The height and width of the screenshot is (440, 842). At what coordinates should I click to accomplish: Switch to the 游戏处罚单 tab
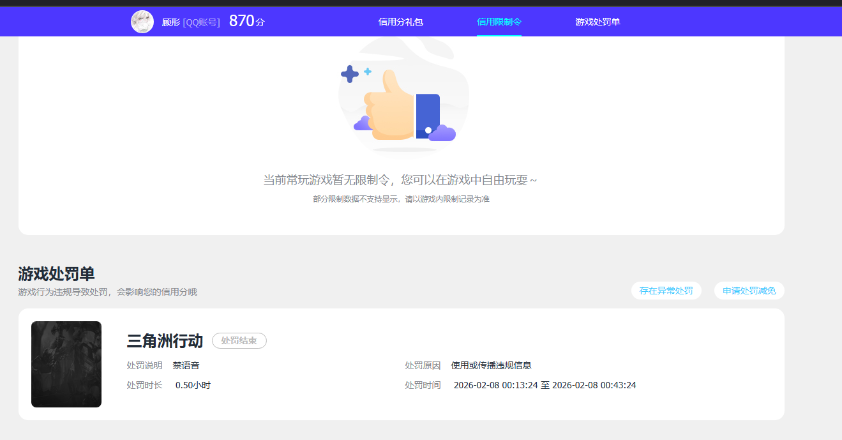[598, 22]
